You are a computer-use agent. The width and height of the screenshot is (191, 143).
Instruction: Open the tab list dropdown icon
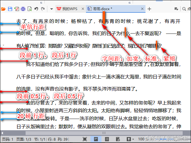(x=176, y=9)
